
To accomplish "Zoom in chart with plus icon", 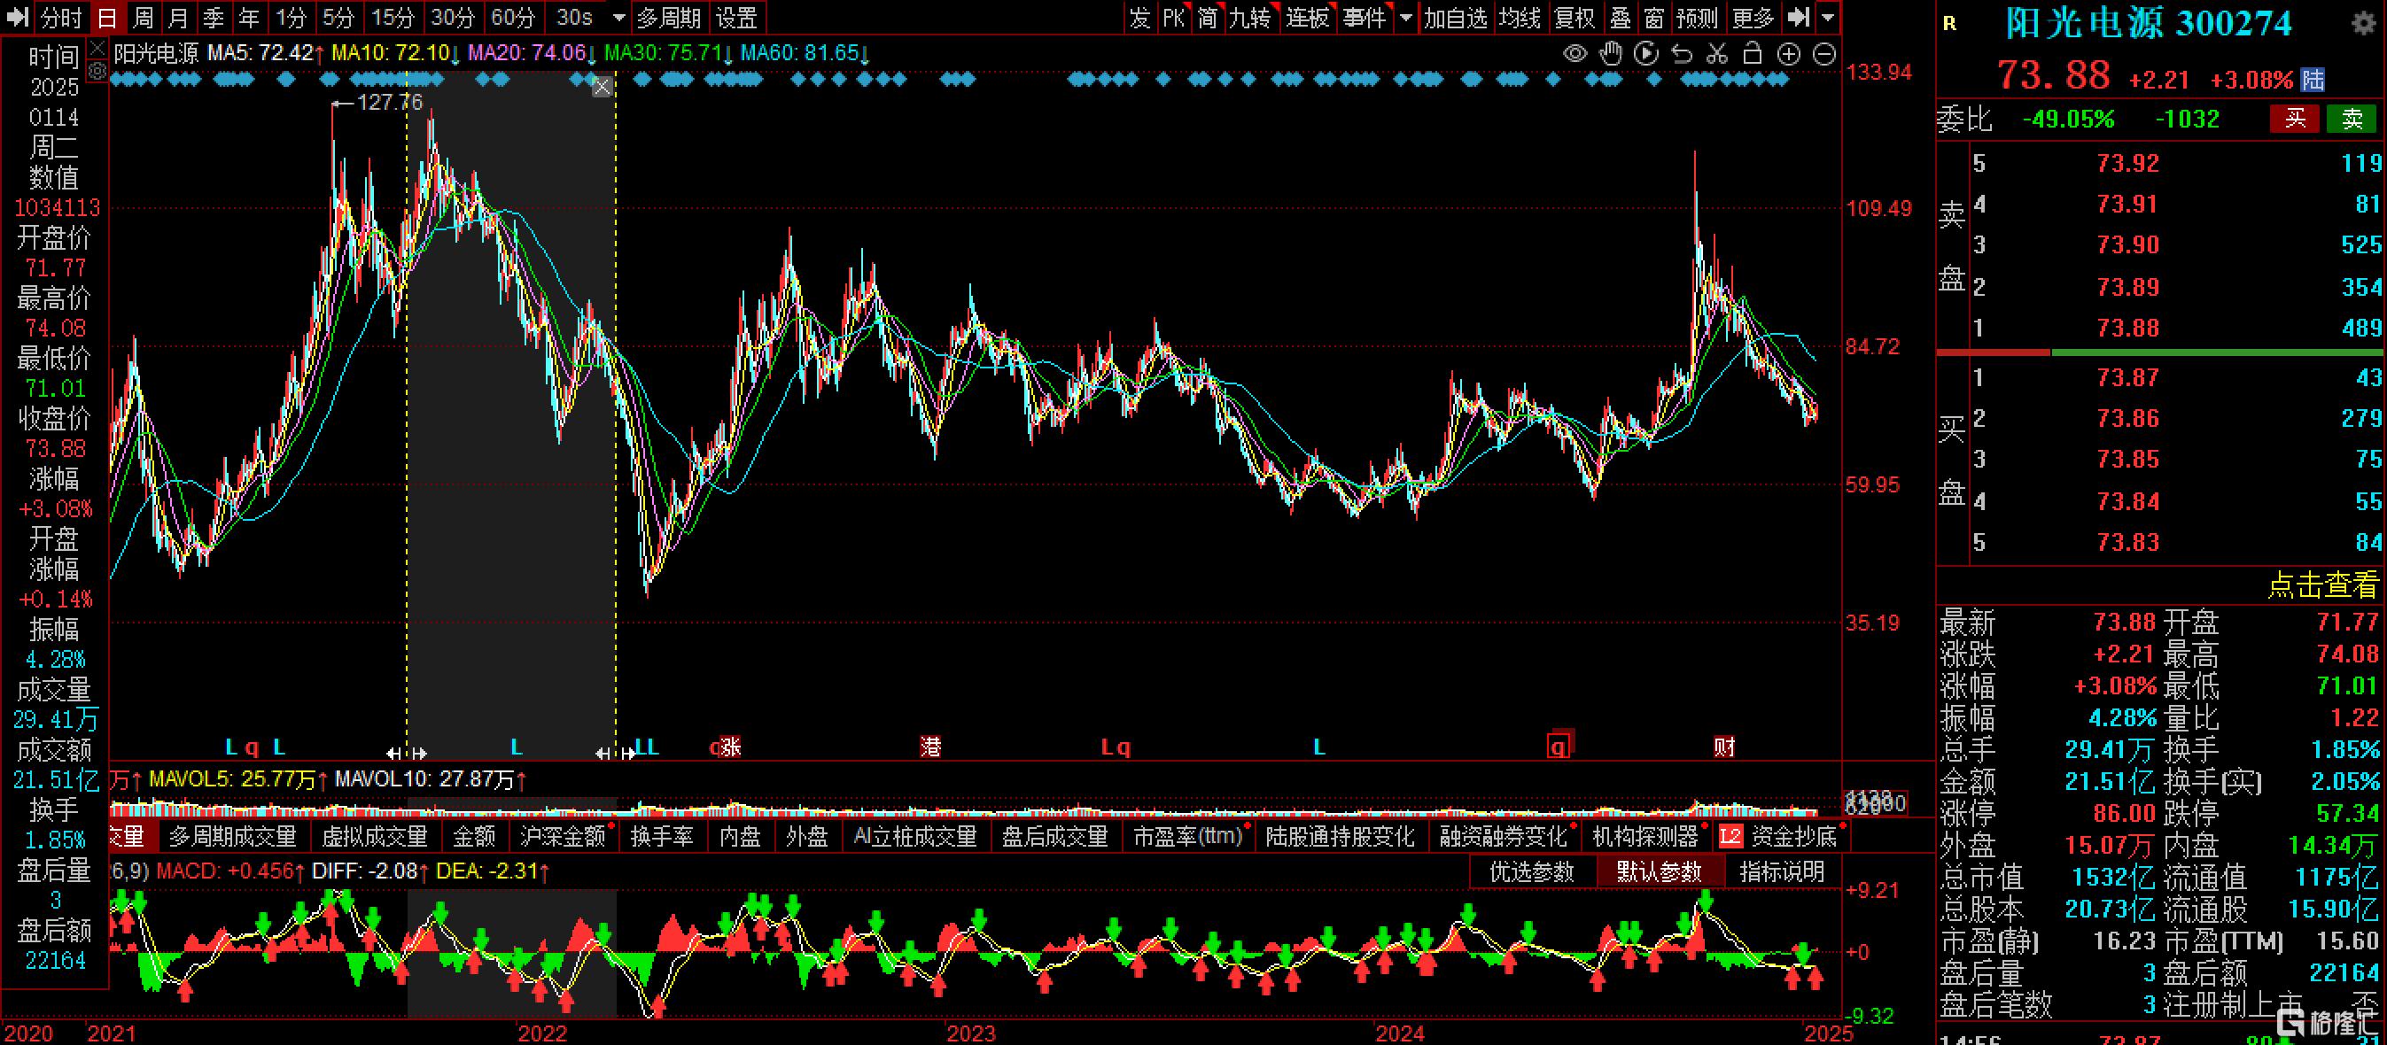I will 1788,54.
